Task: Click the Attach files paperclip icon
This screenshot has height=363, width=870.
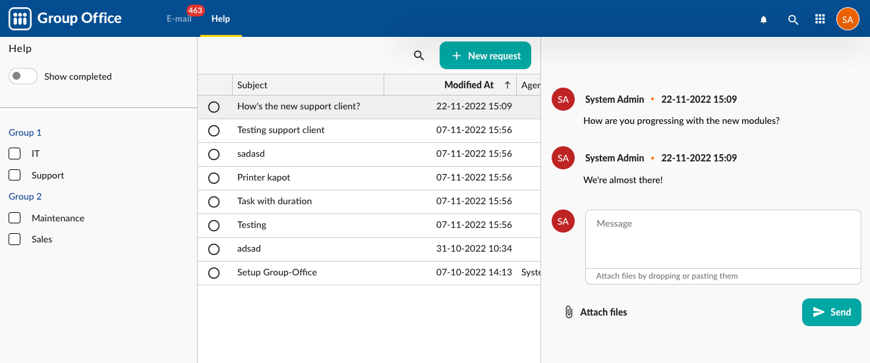Action: point(569,312)
